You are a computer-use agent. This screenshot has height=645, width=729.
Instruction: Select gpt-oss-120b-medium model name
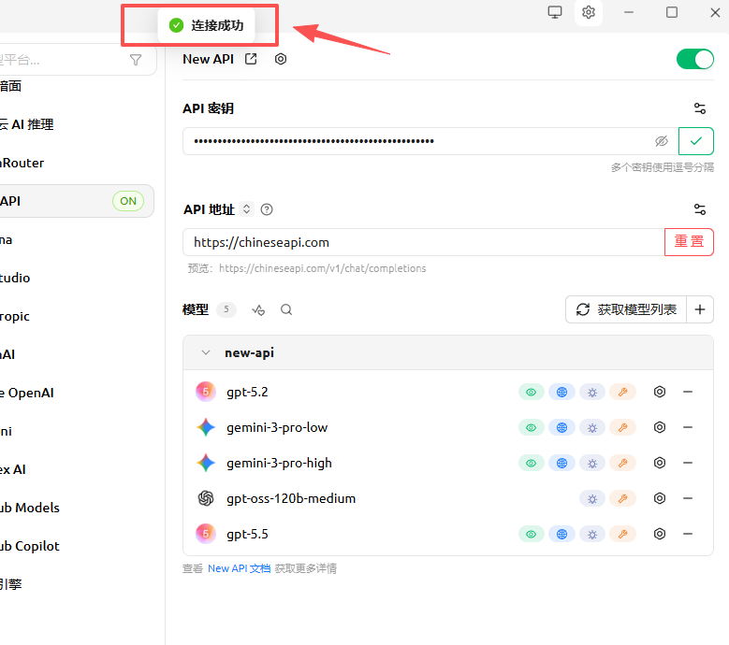291,498
